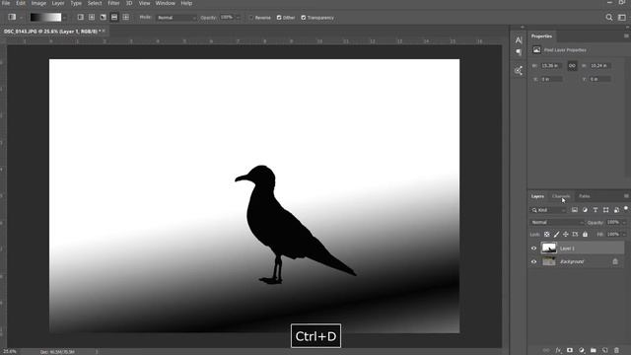
Task: Select the Radial Gradient style
Action: pyautogui.click(x=92, y=18)
